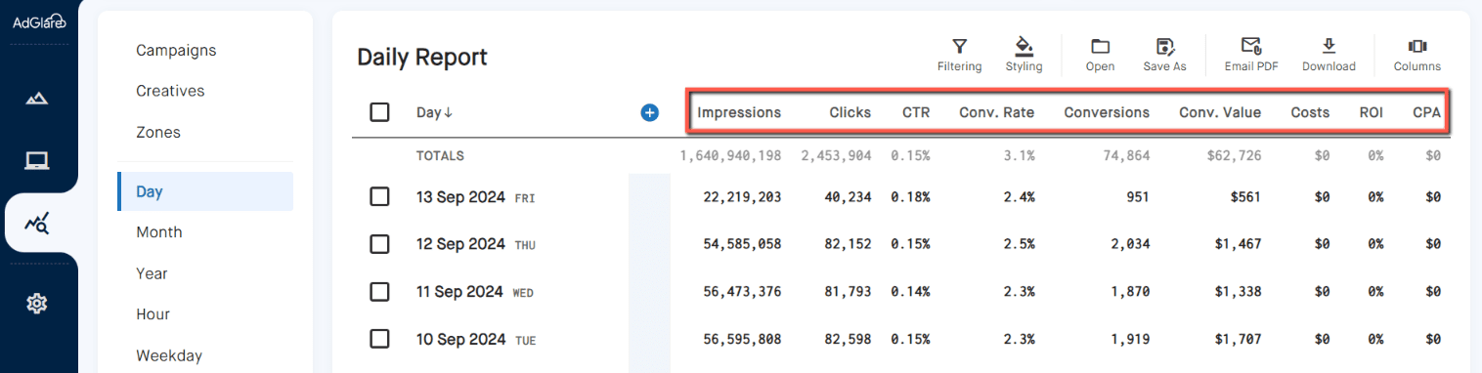1482x373 pixels.
Task: Click the 13 Sep 2024 date
Action: point(460,197)
